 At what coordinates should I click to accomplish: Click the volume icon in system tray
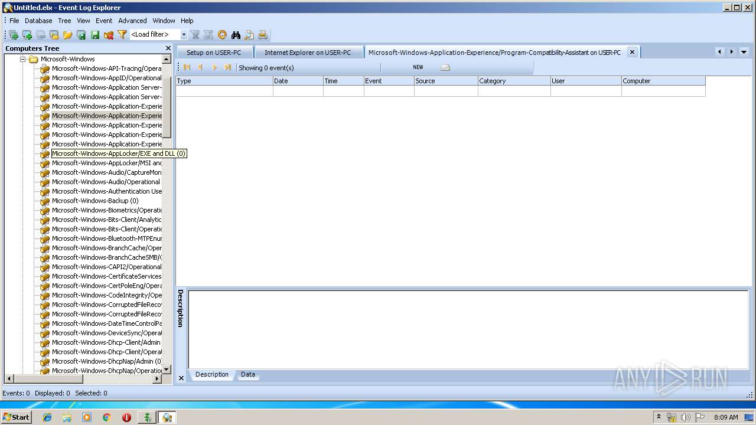click(685, 417)
